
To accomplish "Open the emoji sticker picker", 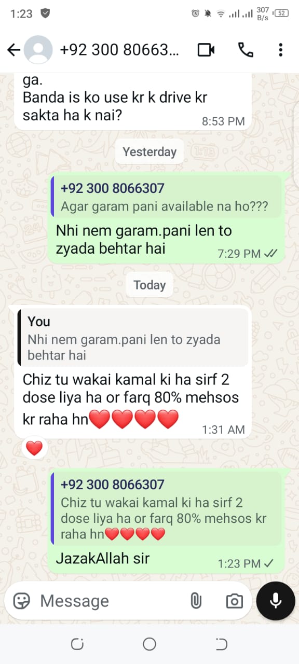I will pos(21,601).
